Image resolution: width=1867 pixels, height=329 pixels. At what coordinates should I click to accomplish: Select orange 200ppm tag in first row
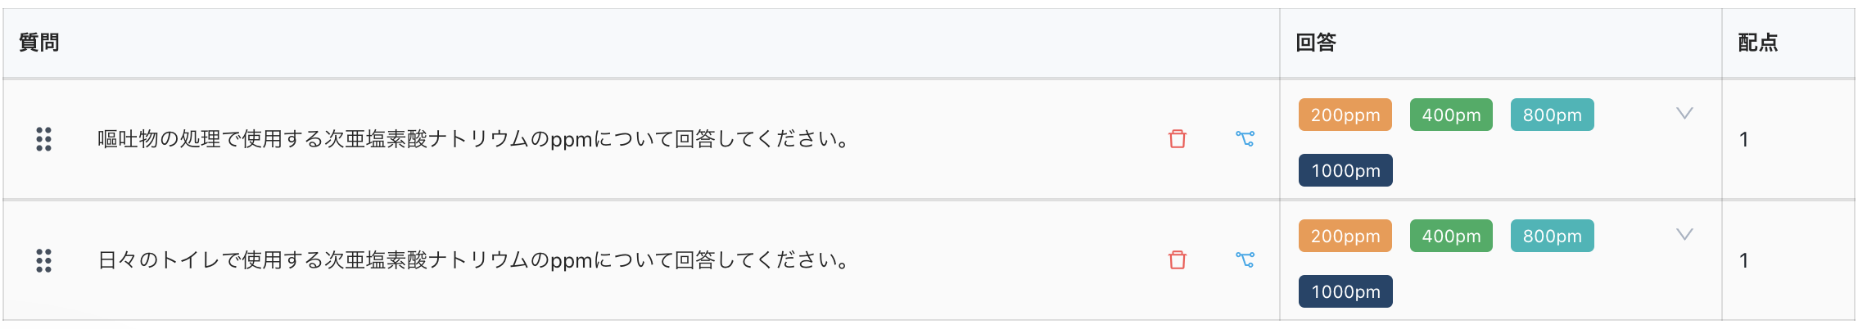coord(1345,115)
